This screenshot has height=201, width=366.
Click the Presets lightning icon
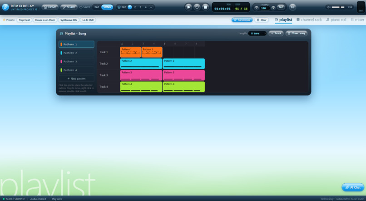tap(4, 20)
